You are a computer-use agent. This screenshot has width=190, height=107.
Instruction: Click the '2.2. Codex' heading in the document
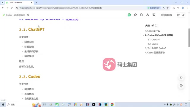[30, 77]
